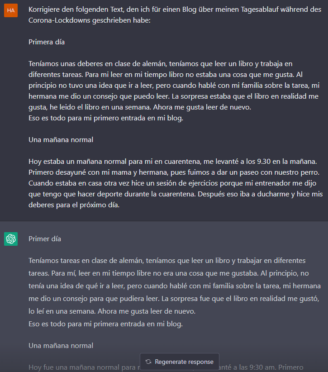Click the user's 'Una mañana normal' heading

pos(61,140)
